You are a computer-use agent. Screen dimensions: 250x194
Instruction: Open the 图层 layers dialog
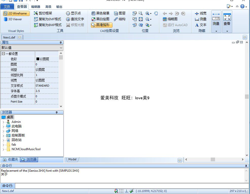(120, 13)
